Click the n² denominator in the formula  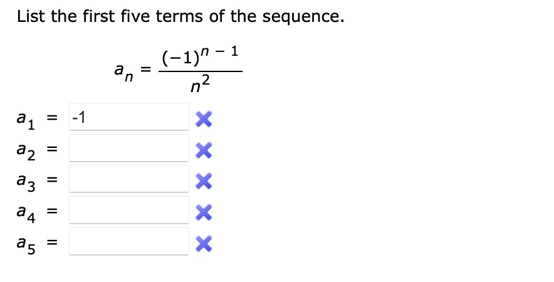point(200,84)
